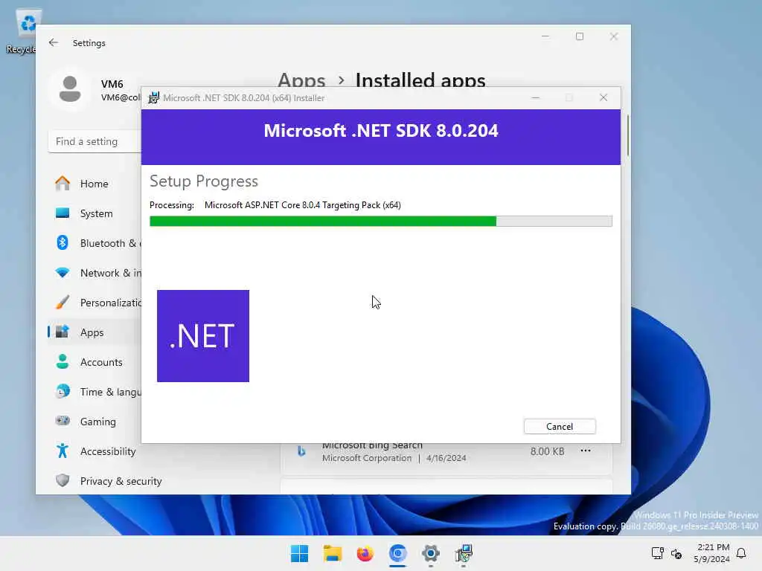Click the System monitor icon
The height and width of the screenshot is (571, 762).
pos(63,213)
